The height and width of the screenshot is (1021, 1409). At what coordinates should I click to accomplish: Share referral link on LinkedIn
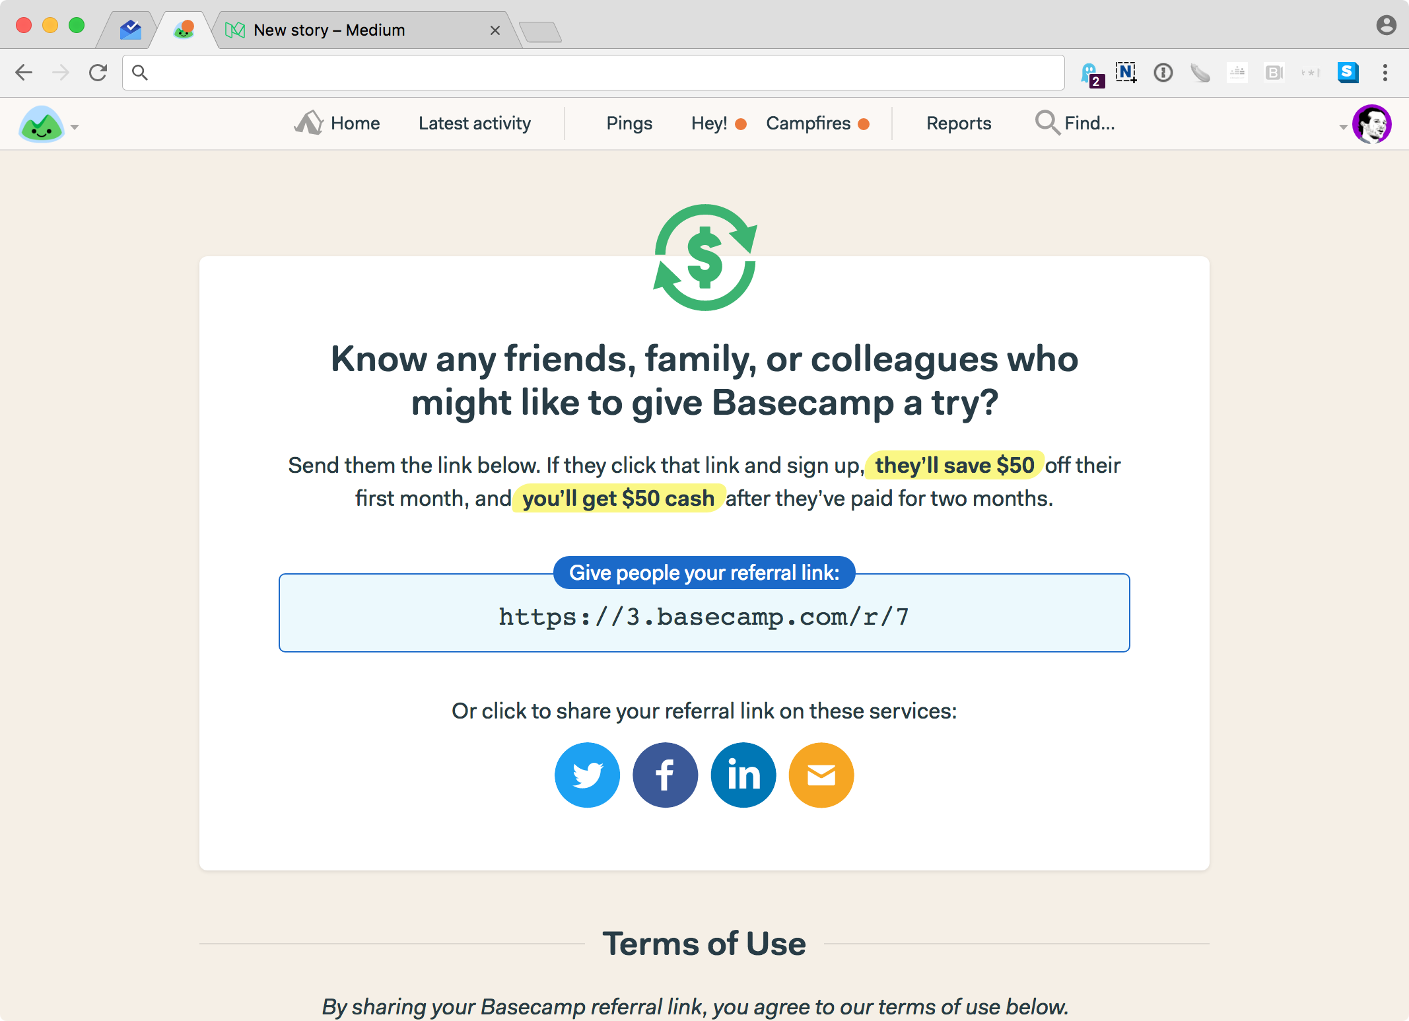[743, 775]
